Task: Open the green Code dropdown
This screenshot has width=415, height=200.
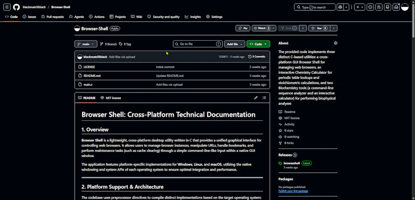Action: [258, 44]
